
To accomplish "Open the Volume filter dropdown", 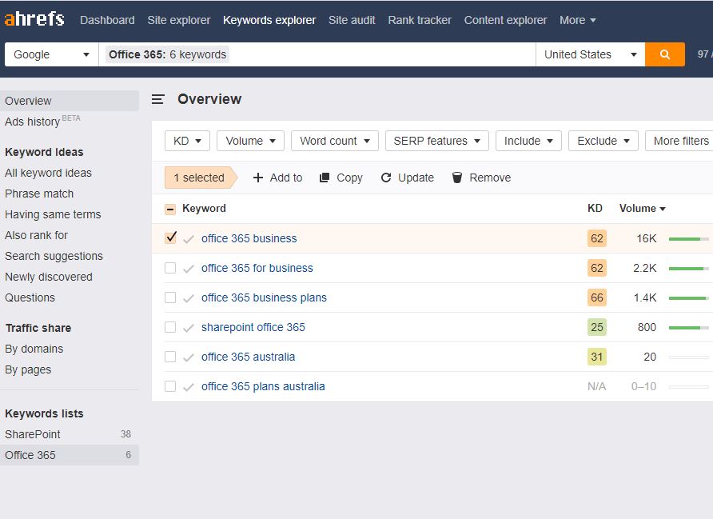I will (x=250, y=141).
